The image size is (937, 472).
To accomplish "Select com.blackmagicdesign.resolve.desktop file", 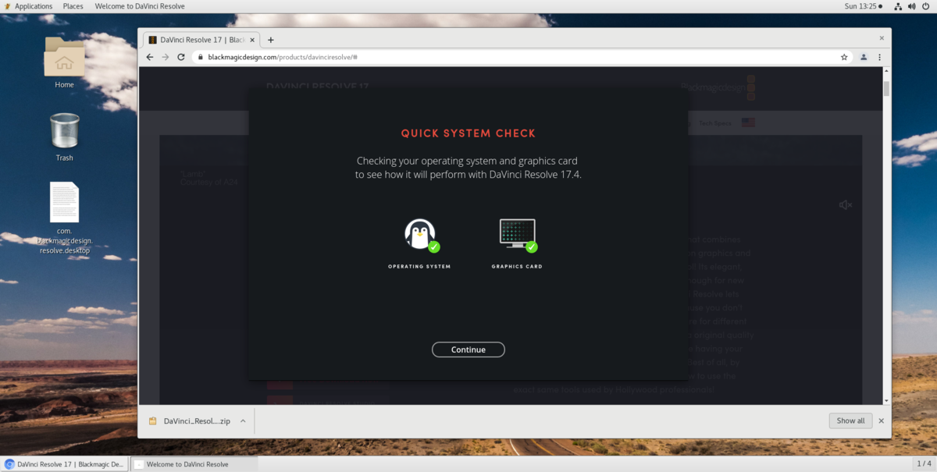I will click(x=65, y=218).
